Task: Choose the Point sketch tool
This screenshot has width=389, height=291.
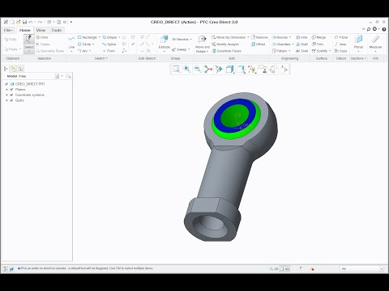Action: pos(109,51)
